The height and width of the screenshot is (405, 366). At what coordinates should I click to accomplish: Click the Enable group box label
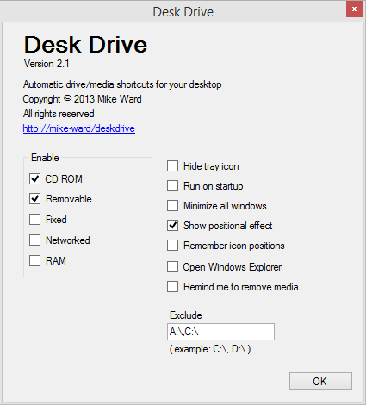coord(45,158)
